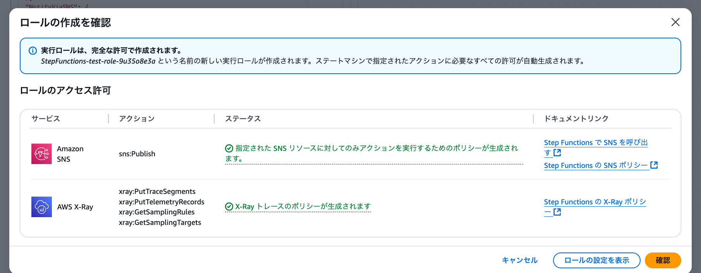This screenshot has height=273, width=701.
Task: Open the Step Functions で SNS を呼び出す link
Action: click(596, 147)
